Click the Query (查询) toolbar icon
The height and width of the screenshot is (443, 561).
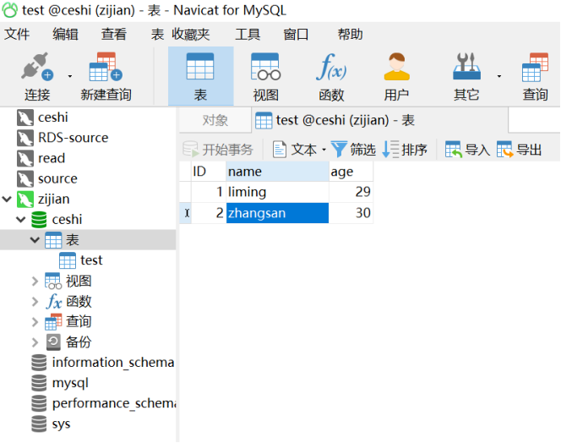pyautogui.click(x=535, y=68)
